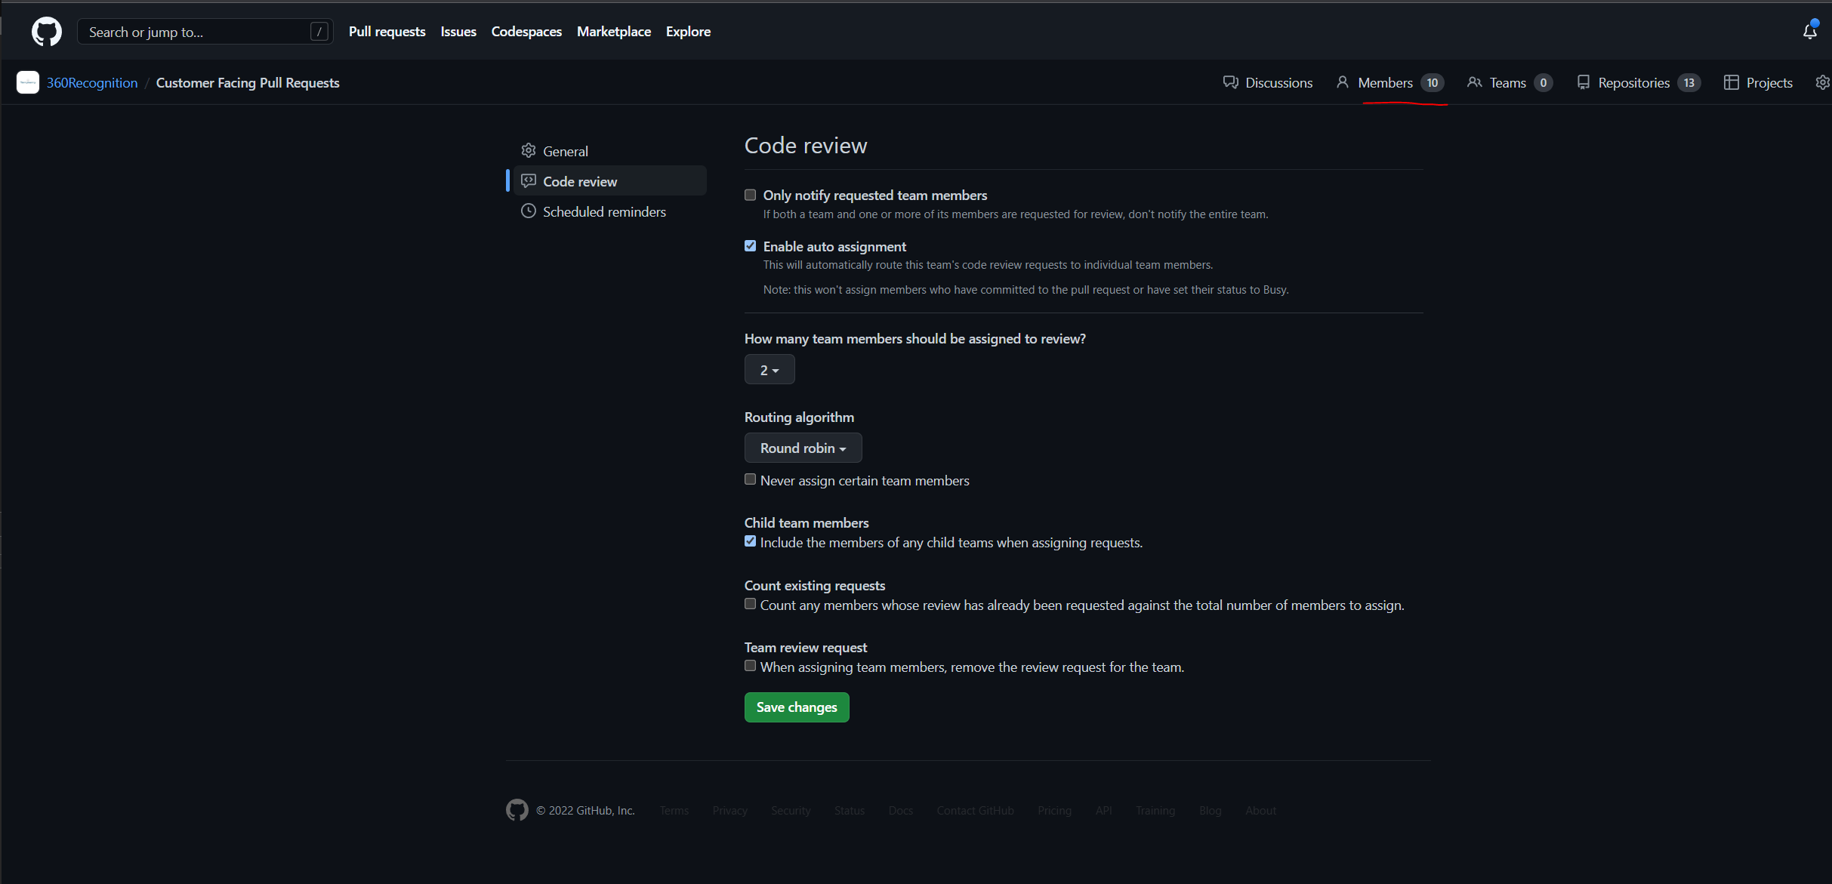Open the GitHub logo home icon
This screenshot has width=1832, height=884.
click(x=47, y=31)
